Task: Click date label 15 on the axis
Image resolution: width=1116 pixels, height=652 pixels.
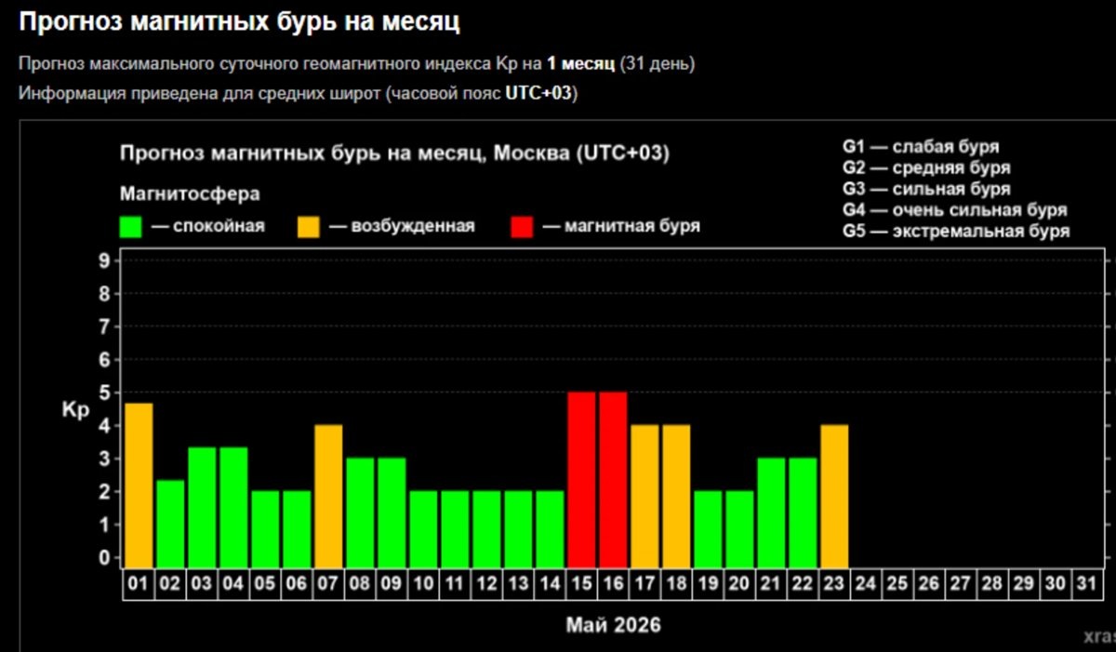Action: 581,585
